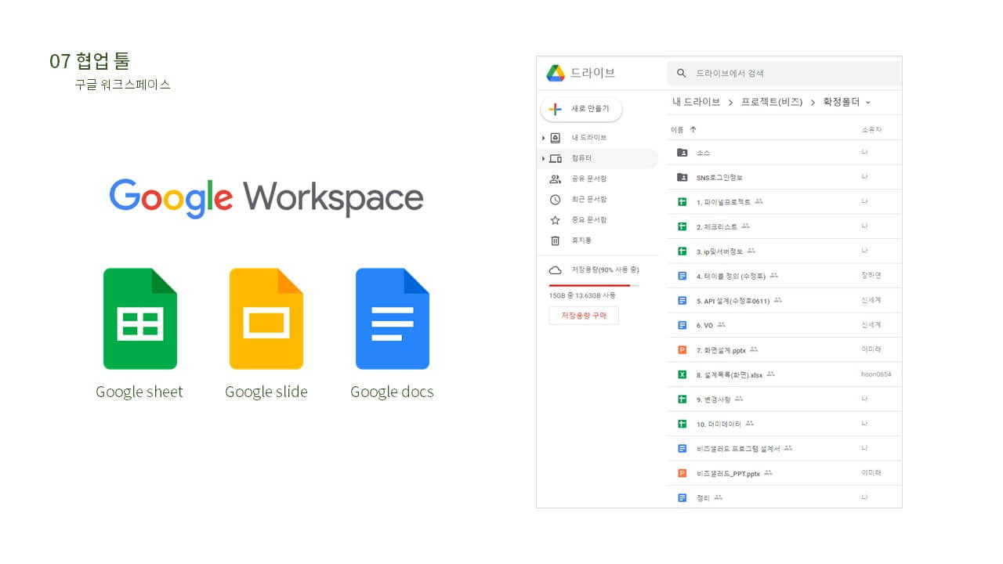Click the Sheets icon for 10. 더미데이터

pyautogui.click(x=682, y=424)
